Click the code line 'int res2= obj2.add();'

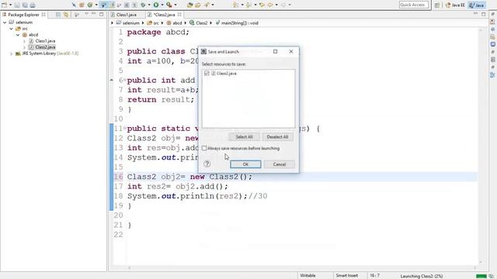(178, 186)
